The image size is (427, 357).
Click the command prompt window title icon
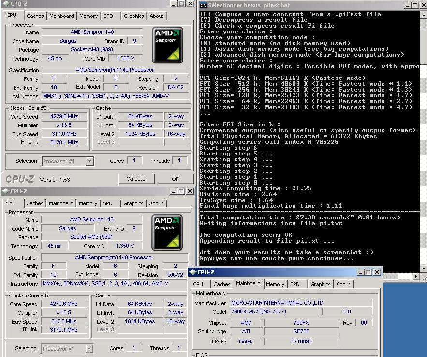tap(203, 5)
